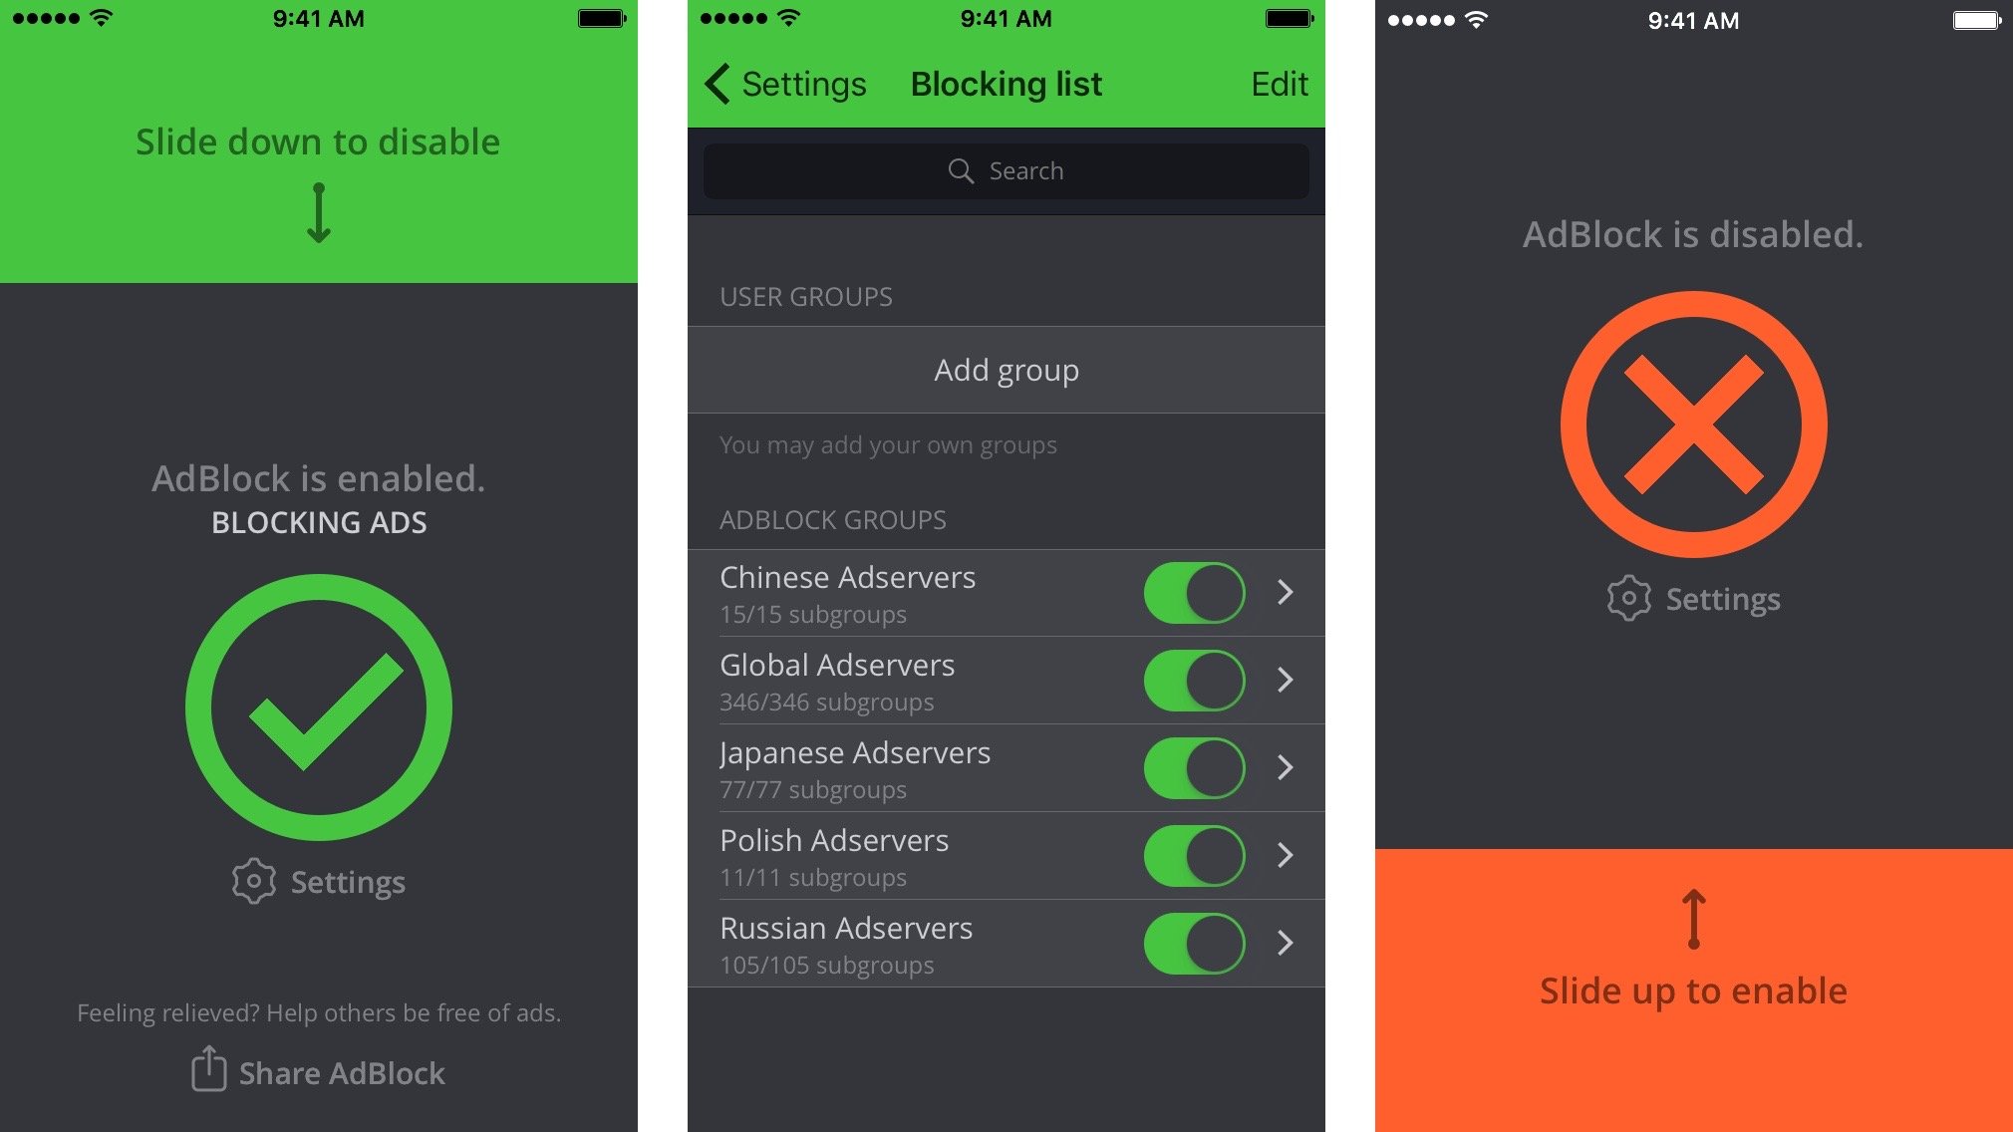Screen dimensions: 2013x1132
Task: Expand the Chinese Adservers subgroup chevron
Action: click(1282, 593)
